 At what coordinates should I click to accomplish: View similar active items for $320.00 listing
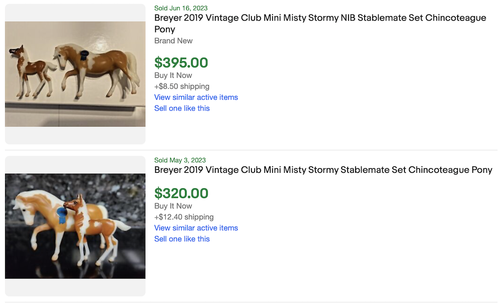coord(196,228)
